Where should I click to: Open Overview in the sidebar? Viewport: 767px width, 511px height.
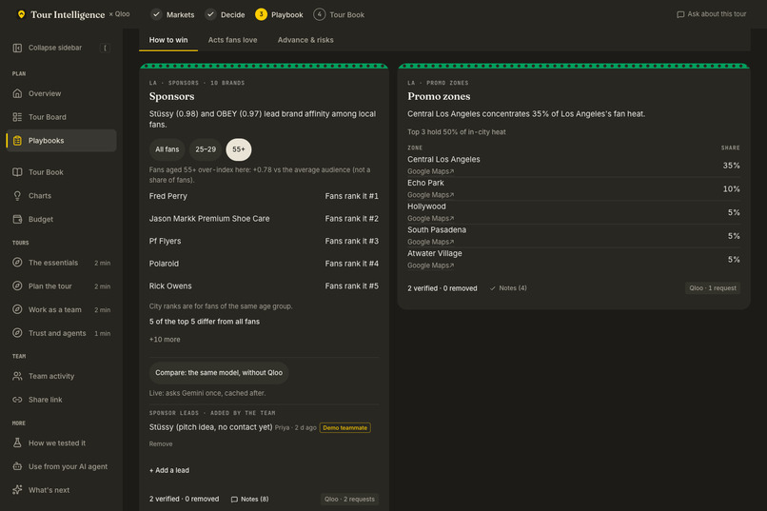point(61,93)
